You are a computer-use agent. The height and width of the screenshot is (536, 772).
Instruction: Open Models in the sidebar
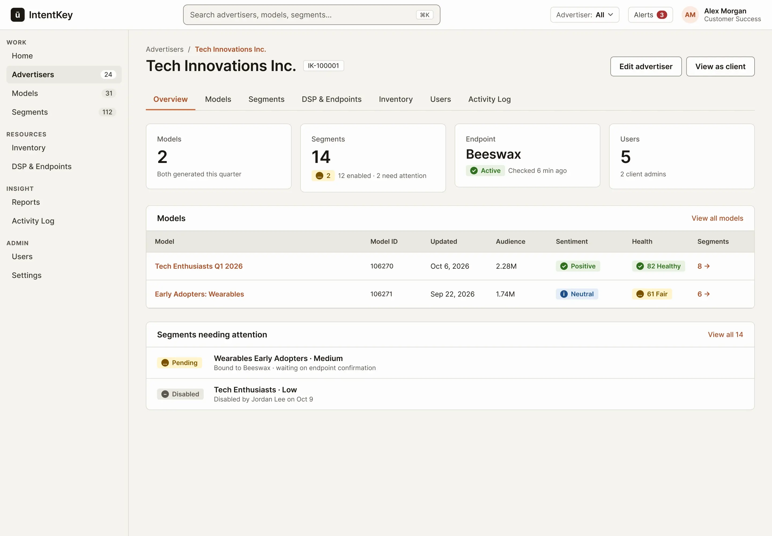[64, 93]
